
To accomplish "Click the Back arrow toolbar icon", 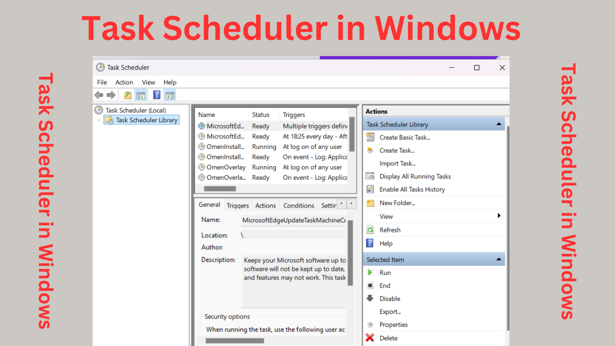I will (99, 95).
